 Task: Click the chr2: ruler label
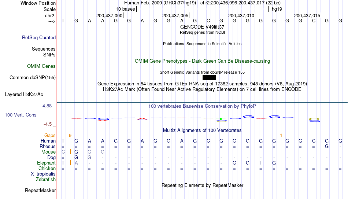pyautogui.click(x=50, y=15)
